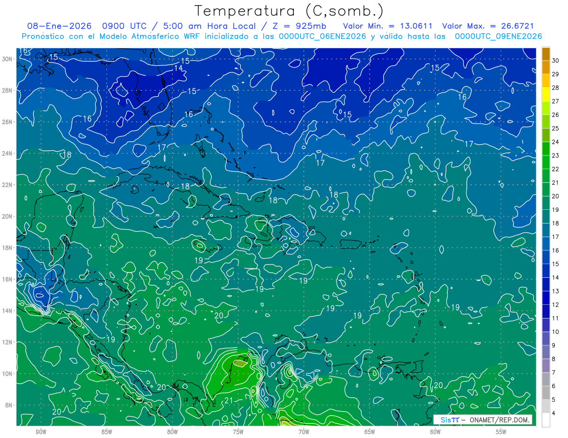Click the "90W" longitude axis label
The height and width of the screenshot is (438, 568).
tap(41, 432)
